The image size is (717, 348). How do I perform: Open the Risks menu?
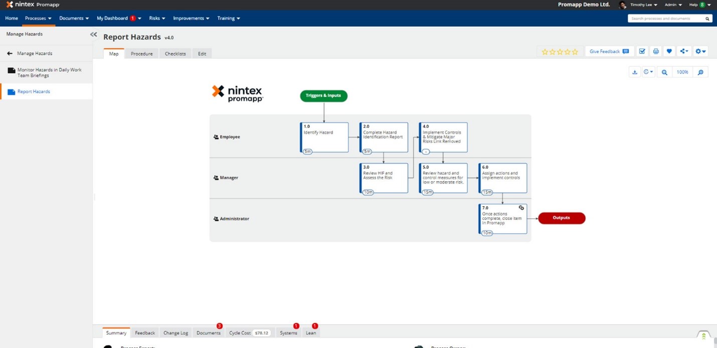coord(157,18)
